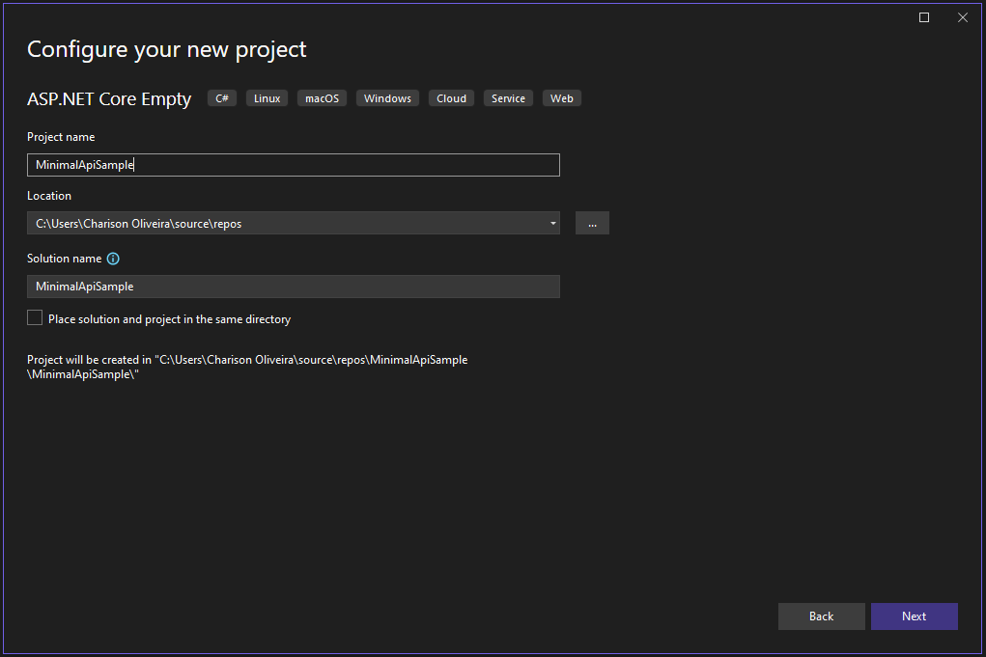Browse for location with the ellipsis button
Viewport: 986px width, 657px height.
click(x=592, y=223)
